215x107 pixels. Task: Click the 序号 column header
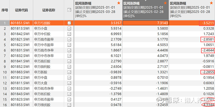click(x=5, y=10)
